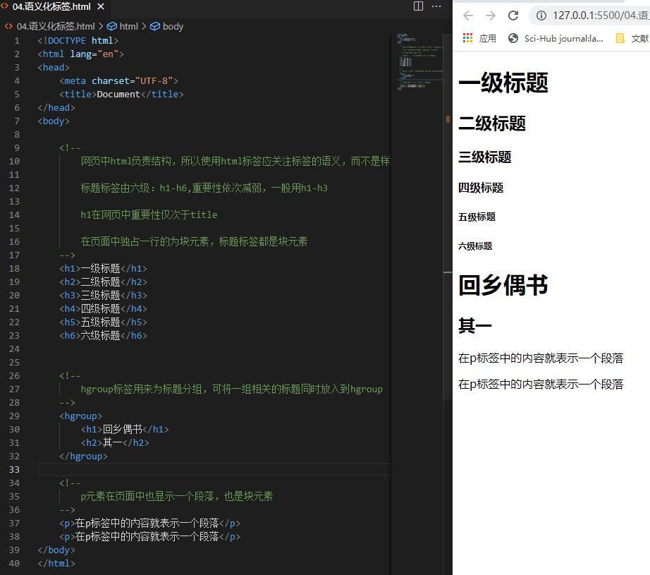Screen dimensions: 650x575
Task: Click line number 29 in the gutter
Action: pos(14,416)
